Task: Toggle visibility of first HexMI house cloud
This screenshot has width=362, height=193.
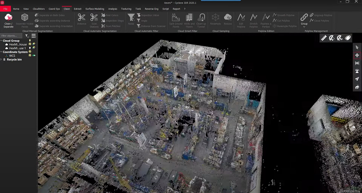Action: coord(30,45)
